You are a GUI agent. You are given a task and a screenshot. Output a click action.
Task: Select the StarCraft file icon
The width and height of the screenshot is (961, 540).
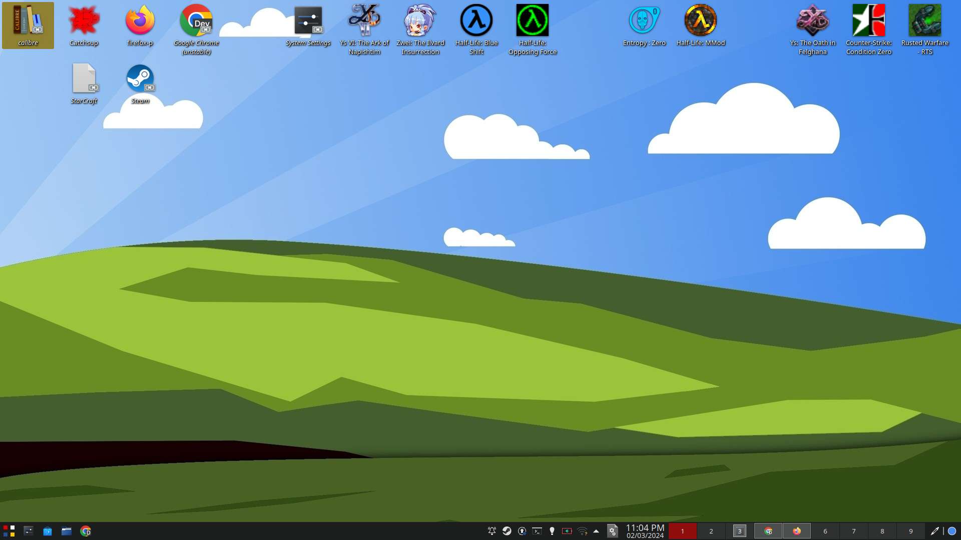click(x=84, y=83)
